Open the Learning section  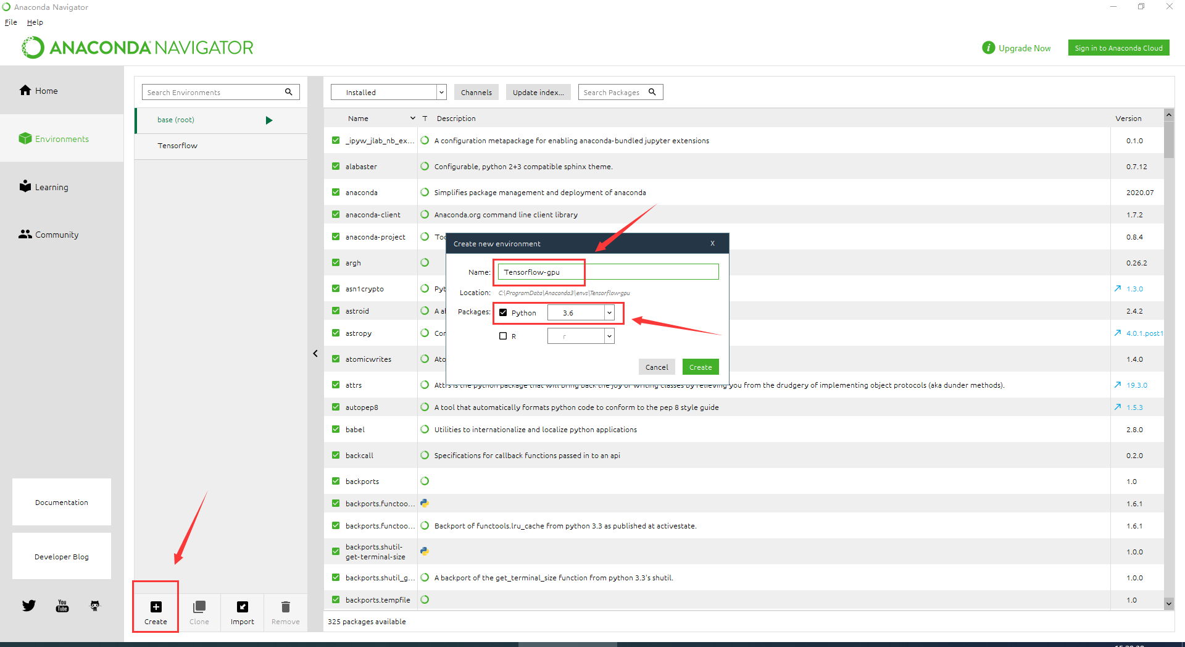[x=44, y=186]
